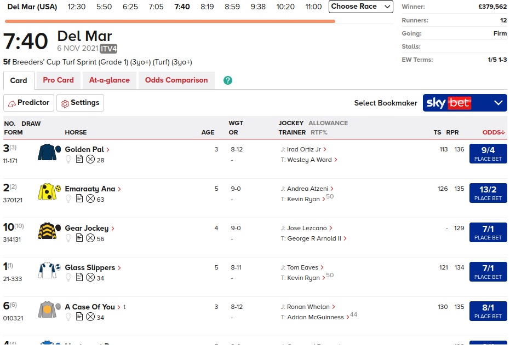Go to the 10:20 race
Viewport: 510px width, 345px height.
[285, 7]
